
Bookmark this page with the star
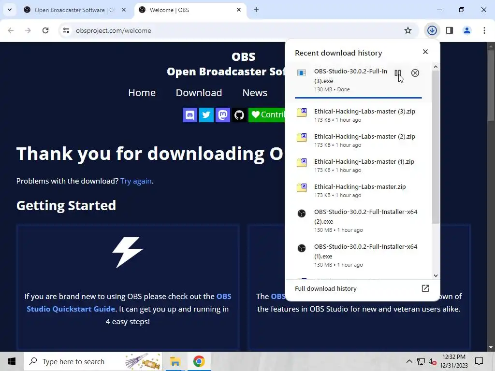408,30
